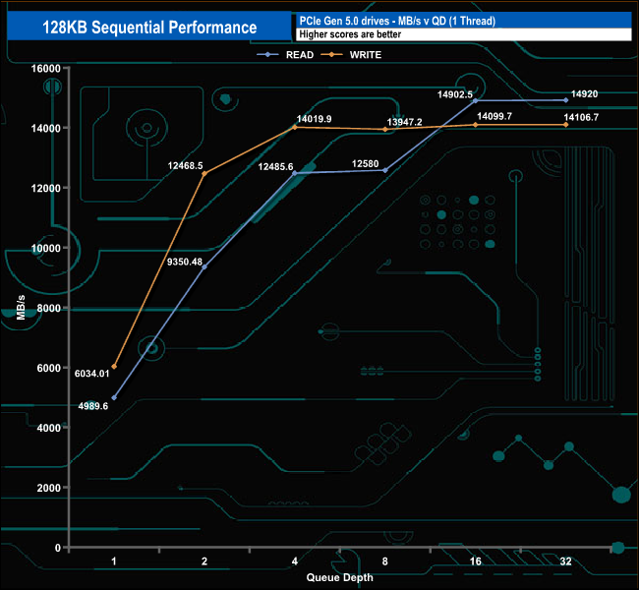
Task: Click the WRITE legend entry
Action: pos(351,55)
